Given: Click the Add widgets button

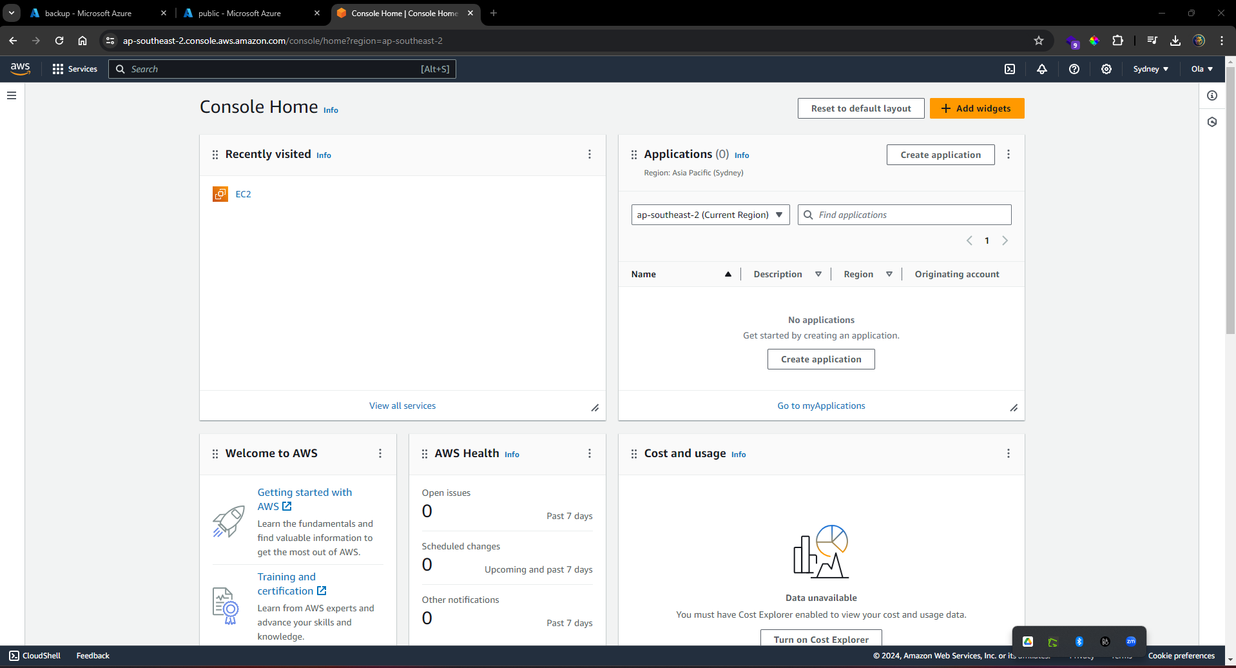Looking at the screenshot, I should [x=977, y=108].
